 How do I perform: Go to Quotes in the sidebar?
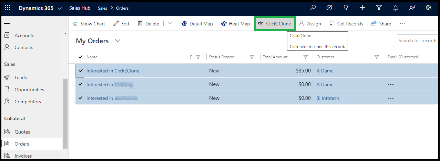22,132
